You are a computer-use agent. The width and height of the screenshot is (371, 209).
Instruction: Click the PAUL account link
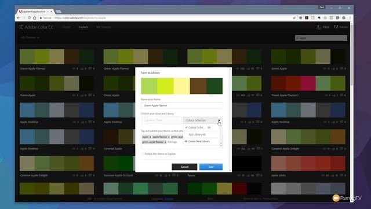click(x=326, y=27)
